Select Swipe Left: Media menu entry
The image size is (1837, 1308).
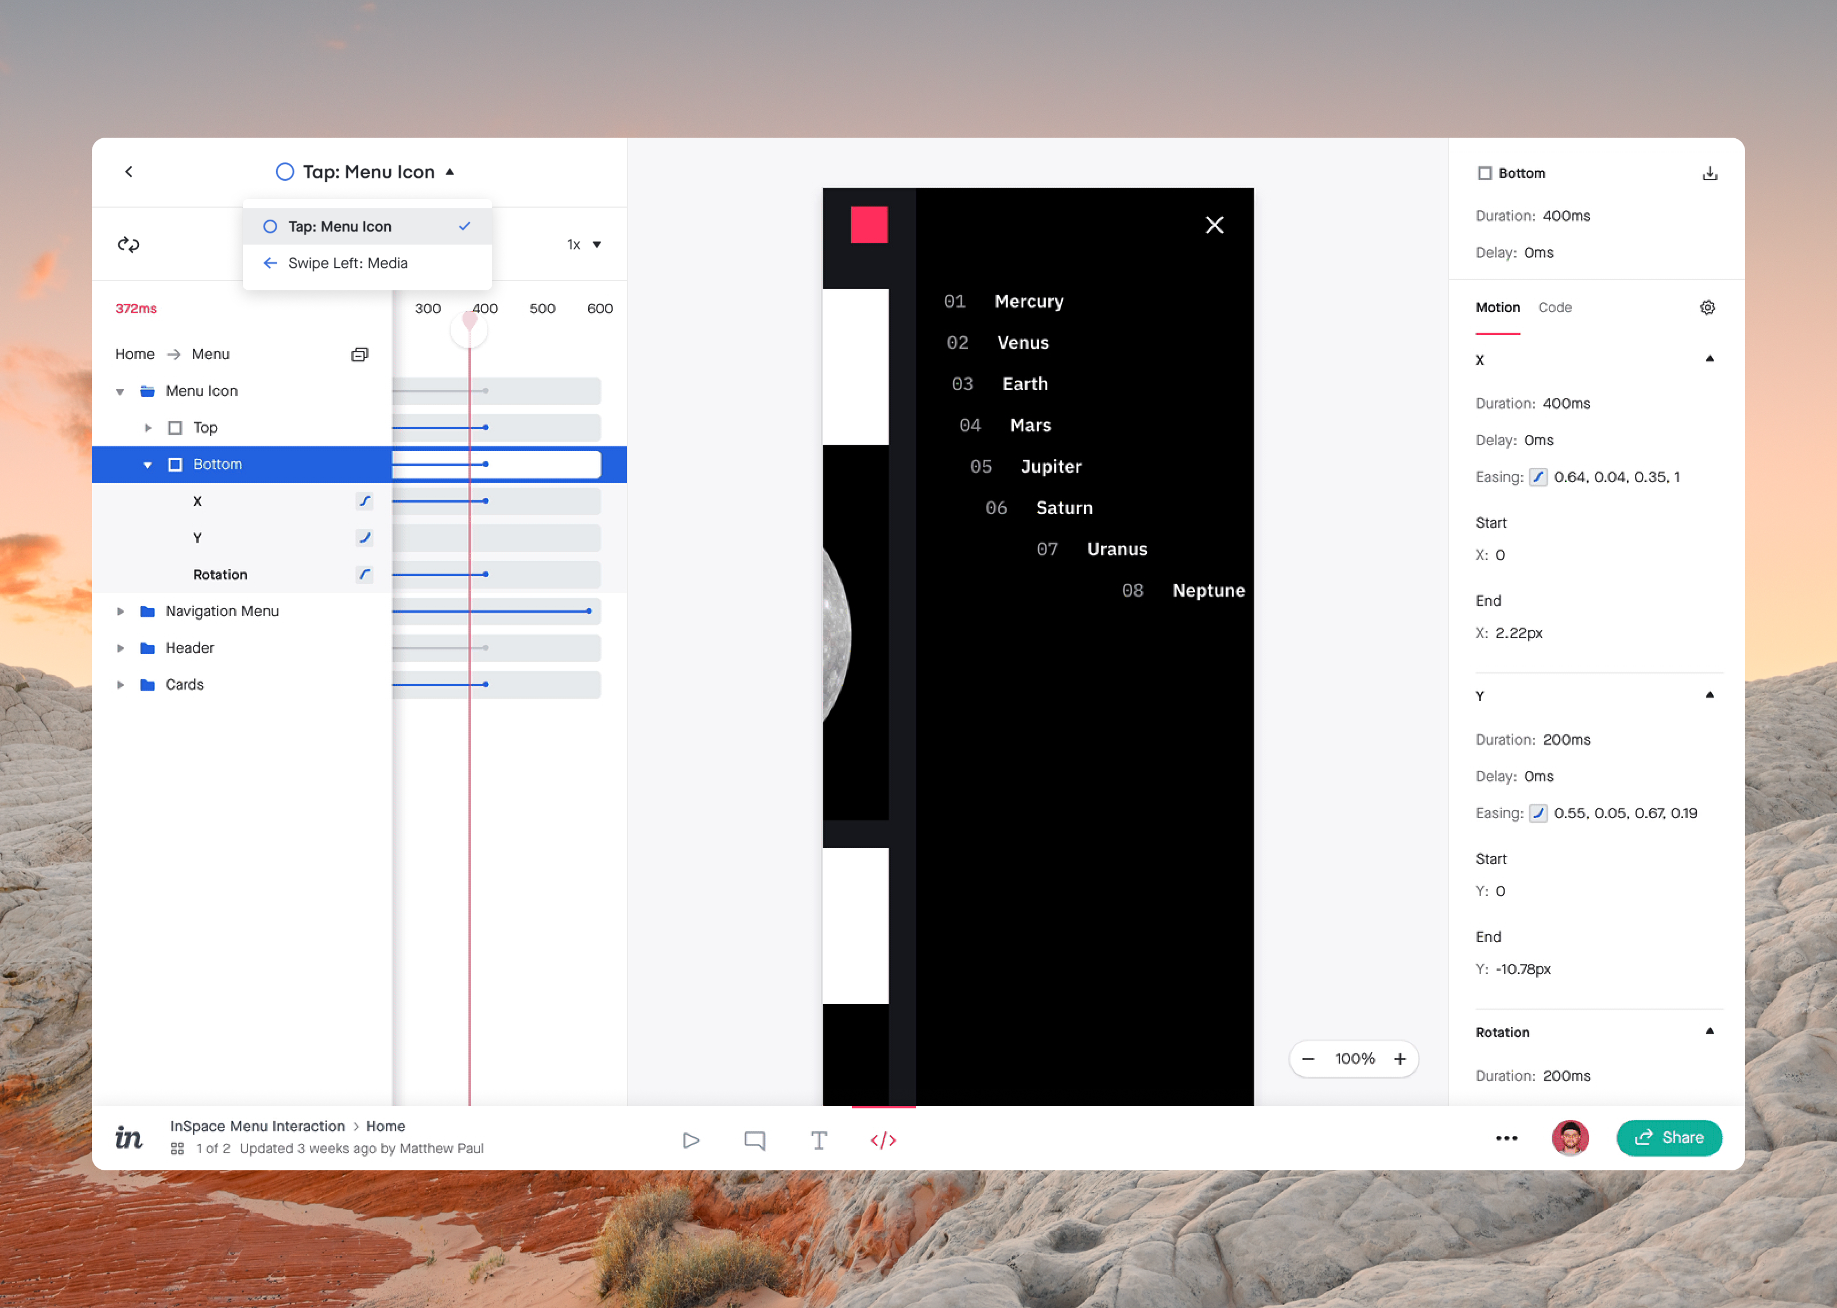(367, 263)
